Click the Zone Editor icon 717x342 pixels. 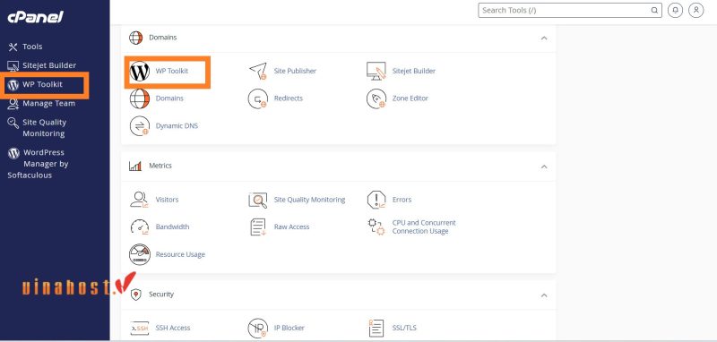[376, 98]
